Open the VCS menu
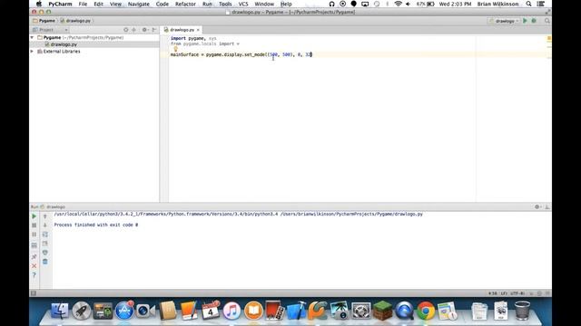 click(x=243, y=4)
